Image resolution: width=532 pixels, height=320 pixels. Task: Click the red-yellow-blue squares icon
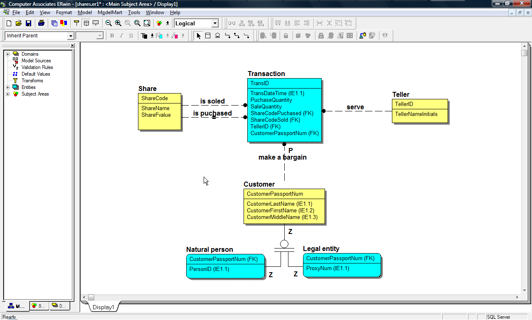64,23
